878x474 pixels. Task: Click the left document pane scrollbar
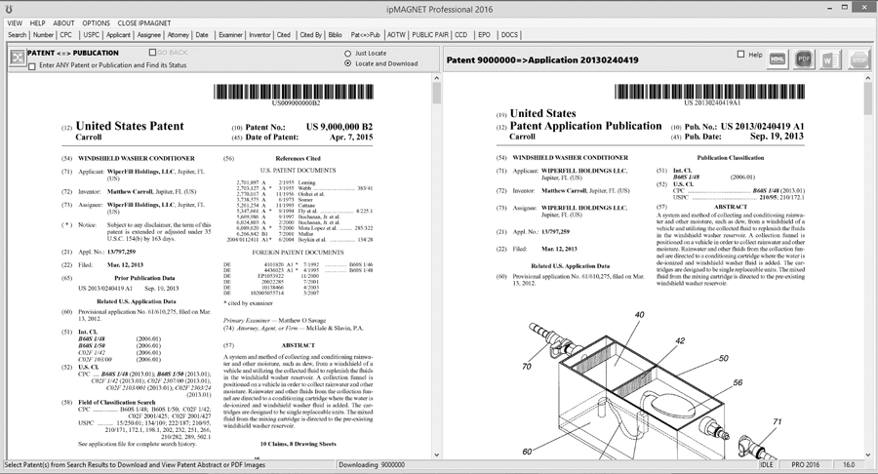(432, 263)
